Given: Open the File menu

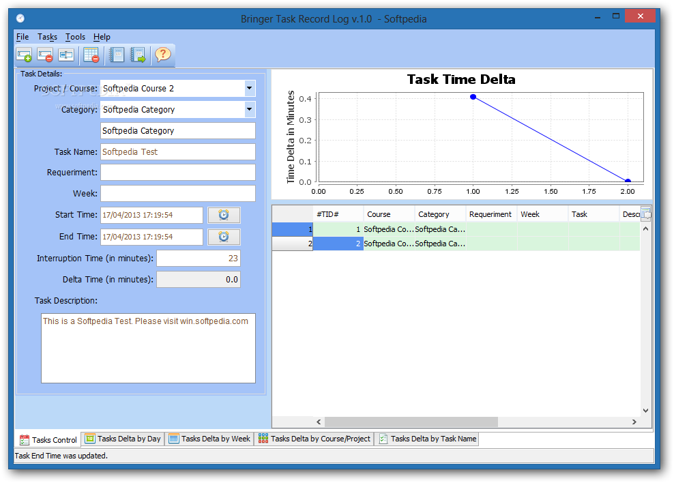Looking at the screenshot, I should 23,37.
